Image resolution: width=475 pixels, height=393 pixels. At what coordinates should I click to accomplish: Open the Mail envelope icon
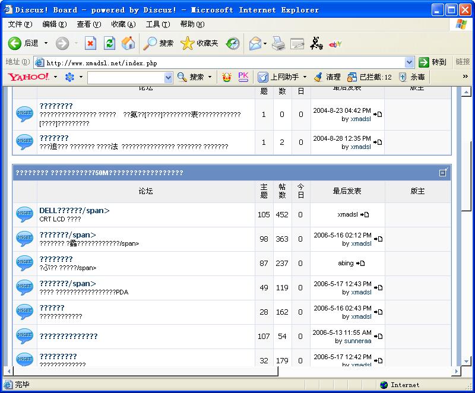pos(255,43)
